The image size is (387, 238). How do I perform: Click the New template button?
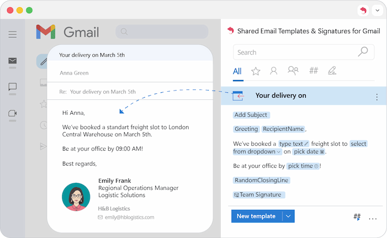click(256, 216)
